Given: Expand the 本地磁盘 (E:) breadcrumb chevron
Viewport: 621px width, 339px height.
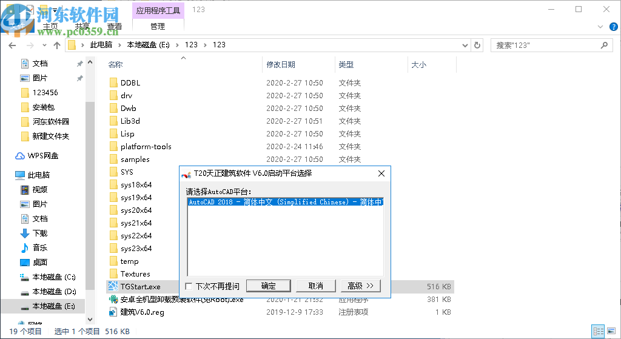Looking at the screenshot, I should click(x=177, y=45).
